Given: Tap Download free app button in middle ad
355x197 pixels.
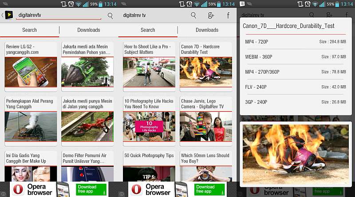Looking at the screenshot, I should pyautogui.click(x=209, y=189).
